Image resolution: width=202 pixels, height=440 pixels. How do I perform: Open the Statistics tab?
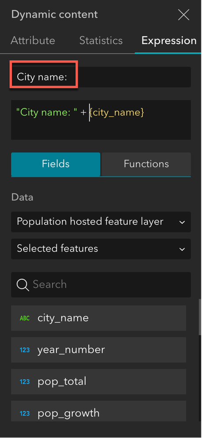[x=101, y=41]
